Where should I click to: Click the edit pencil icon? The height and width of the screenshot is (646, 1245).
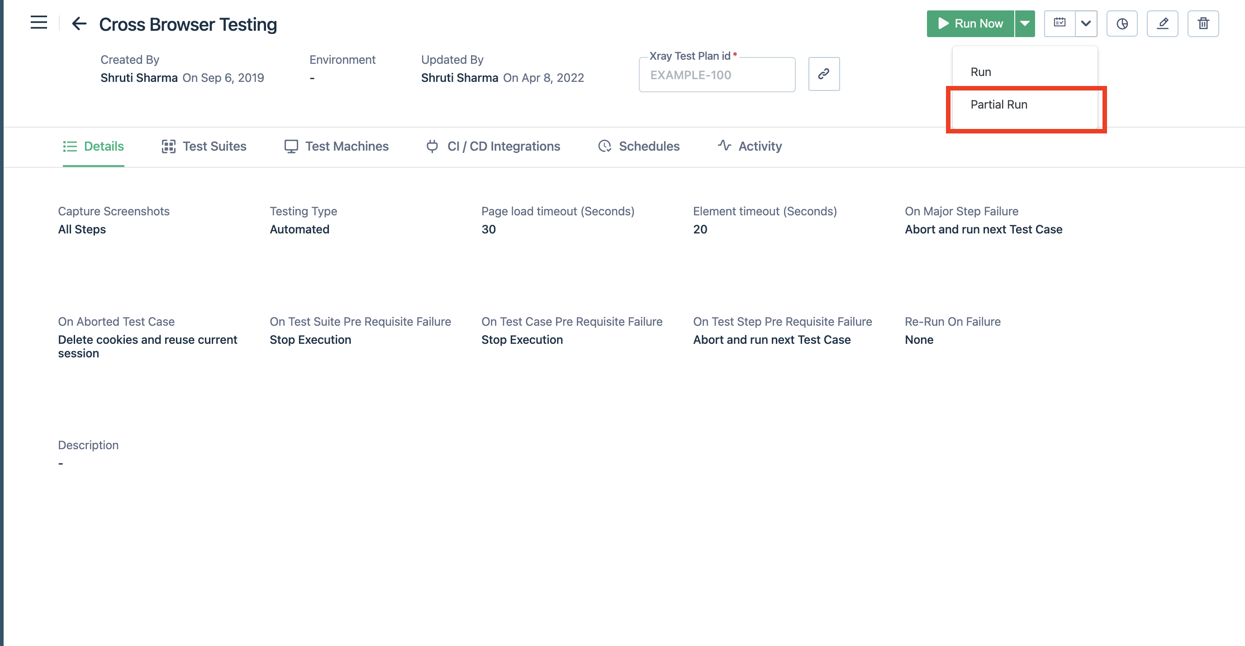coord(1163,23)
